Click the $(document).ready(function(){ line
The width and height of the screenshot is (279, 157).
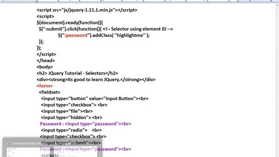(70, 23)
